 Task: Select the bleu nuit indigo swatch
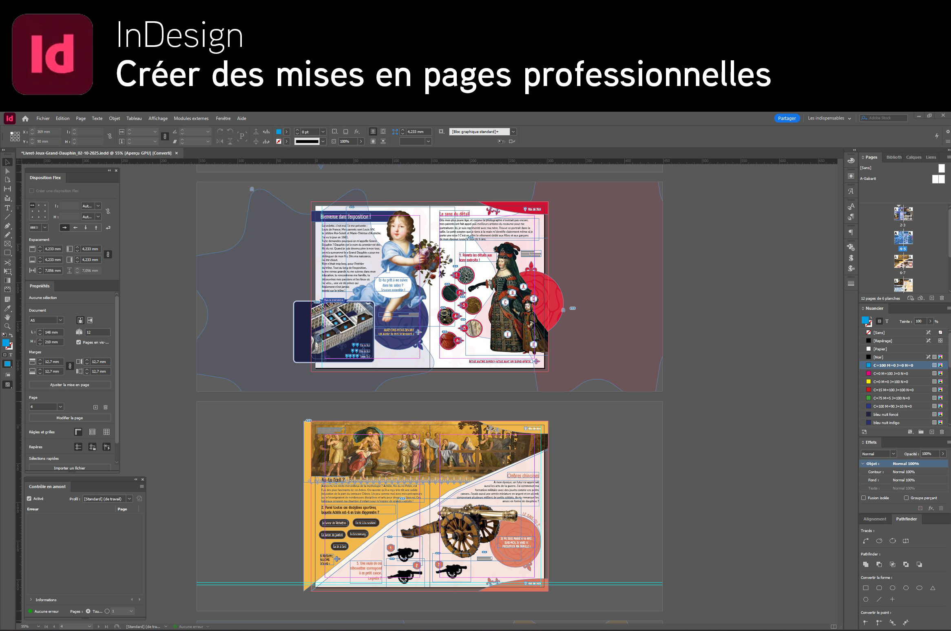click(x=903, y=423)
